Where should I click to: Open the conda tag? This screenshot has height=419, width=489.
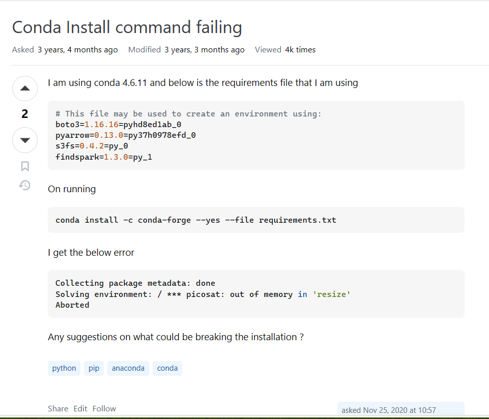pyautogui.click(x=167, y=368)
